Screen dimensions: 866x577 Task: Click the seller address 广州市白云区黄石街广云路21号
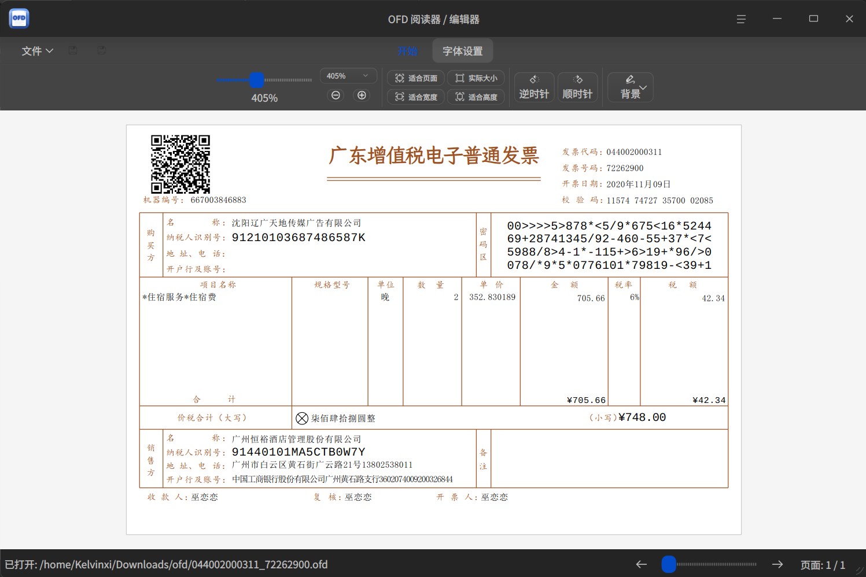pyautogui.click(x=296, y=465)
